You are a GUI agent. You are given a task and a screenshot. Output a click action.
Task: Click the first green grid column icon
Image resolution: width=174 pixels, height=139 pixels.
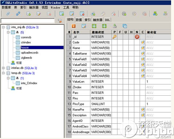coord(94,26)
